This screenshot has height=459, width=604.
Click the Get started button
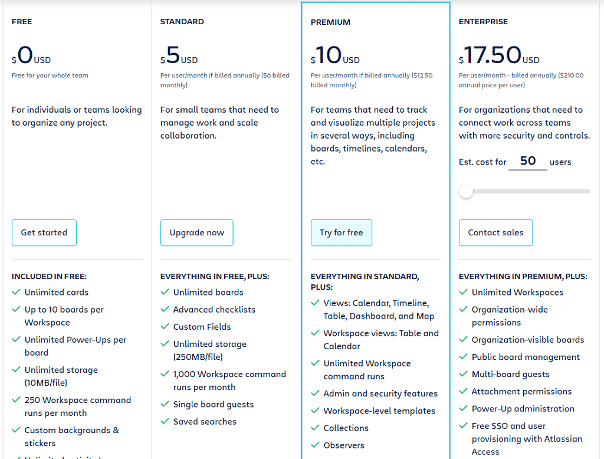[44, 232]
